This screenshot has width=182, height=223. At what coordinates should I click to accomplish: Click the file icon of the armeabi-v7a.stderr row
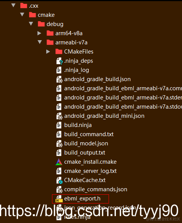[59, 98]
